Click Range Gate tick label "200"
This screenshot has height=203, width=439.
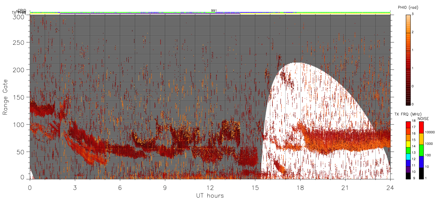19,69
